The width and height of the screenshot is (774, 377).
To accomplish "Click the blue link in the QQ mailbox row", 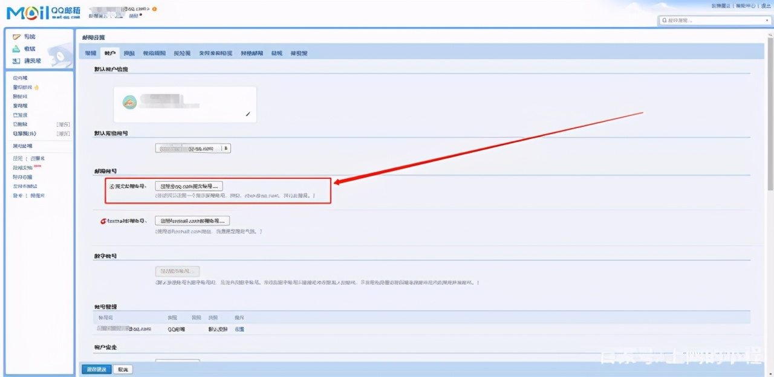I will coord(239,329).
